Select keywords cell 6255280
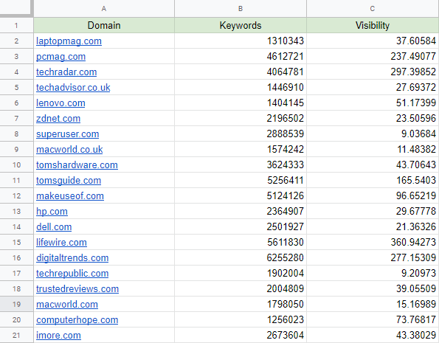This screenshot has width=439, height=343. 241,258
